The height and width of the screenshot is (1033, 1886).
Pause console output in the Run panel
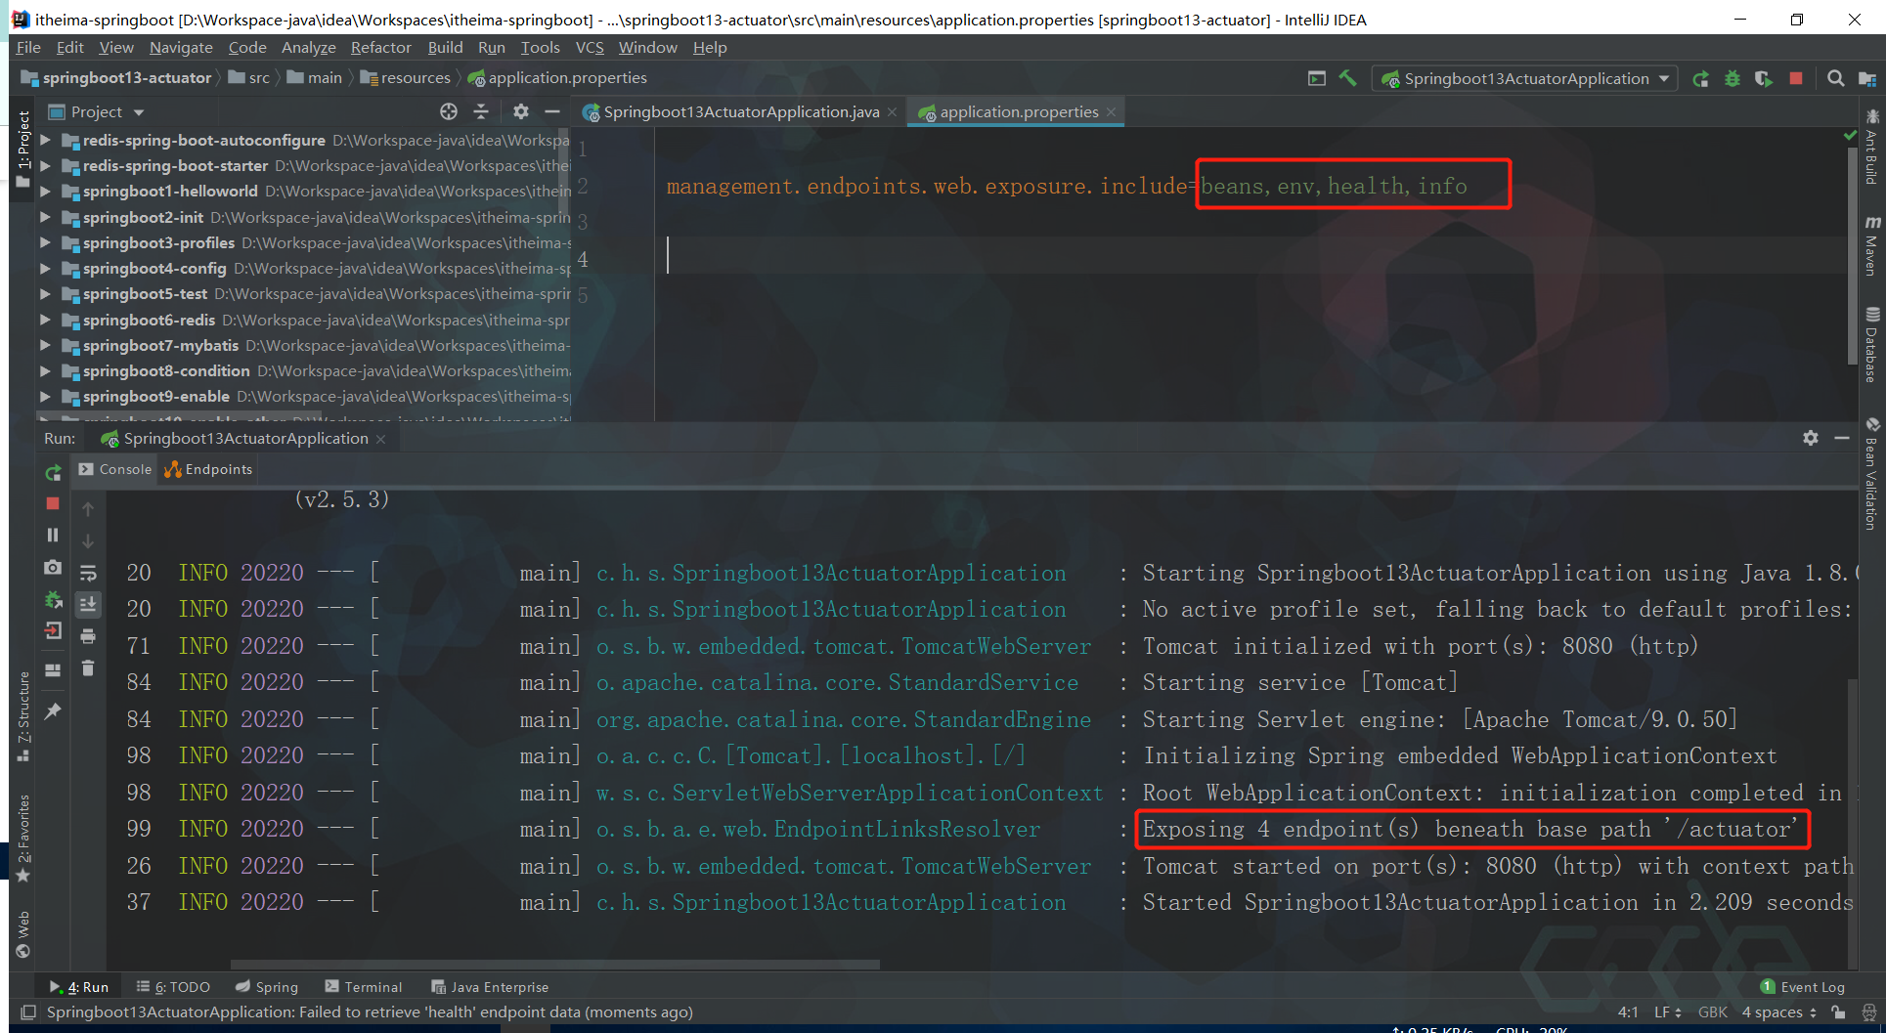(53, 535)
